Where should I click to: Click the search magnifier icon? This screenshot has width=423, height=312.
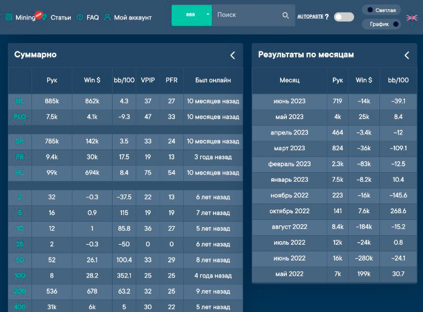click(286, 15)
